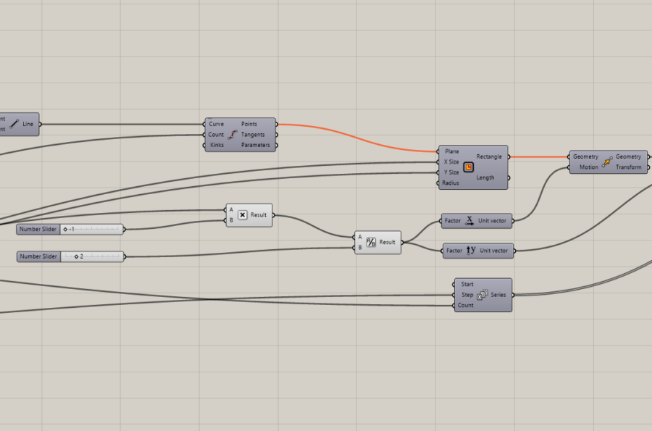
Task: Click the Start input of Series
Action: pos(467,284)
